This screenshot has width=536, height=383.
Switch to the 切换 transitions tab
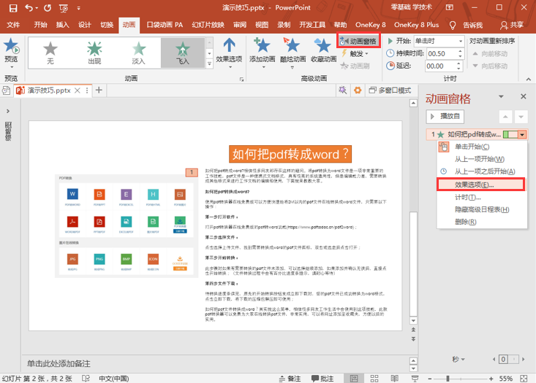107,25
